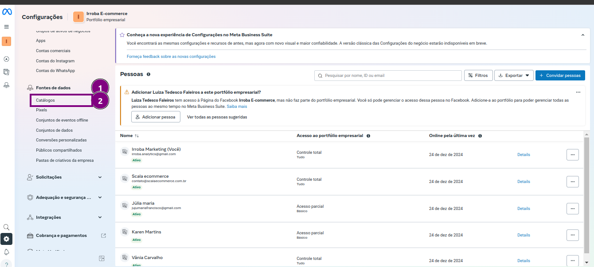Sort by the Nome column arrows
Viewport: 594px width, 267px height.
click(x=137, y=136)
